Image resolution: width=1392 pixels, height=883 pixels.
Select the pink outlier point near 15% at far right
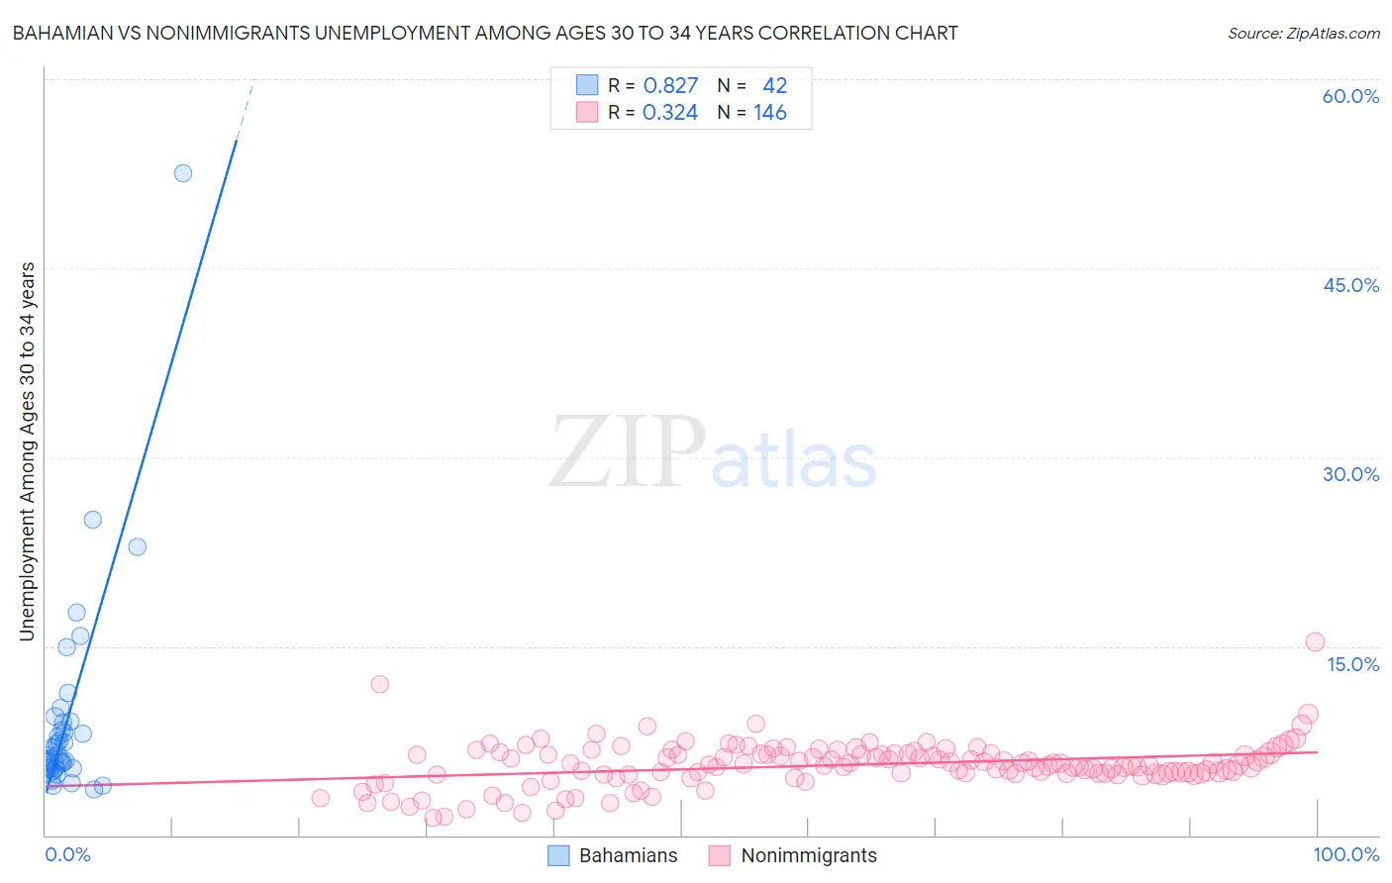point(1315,641)
